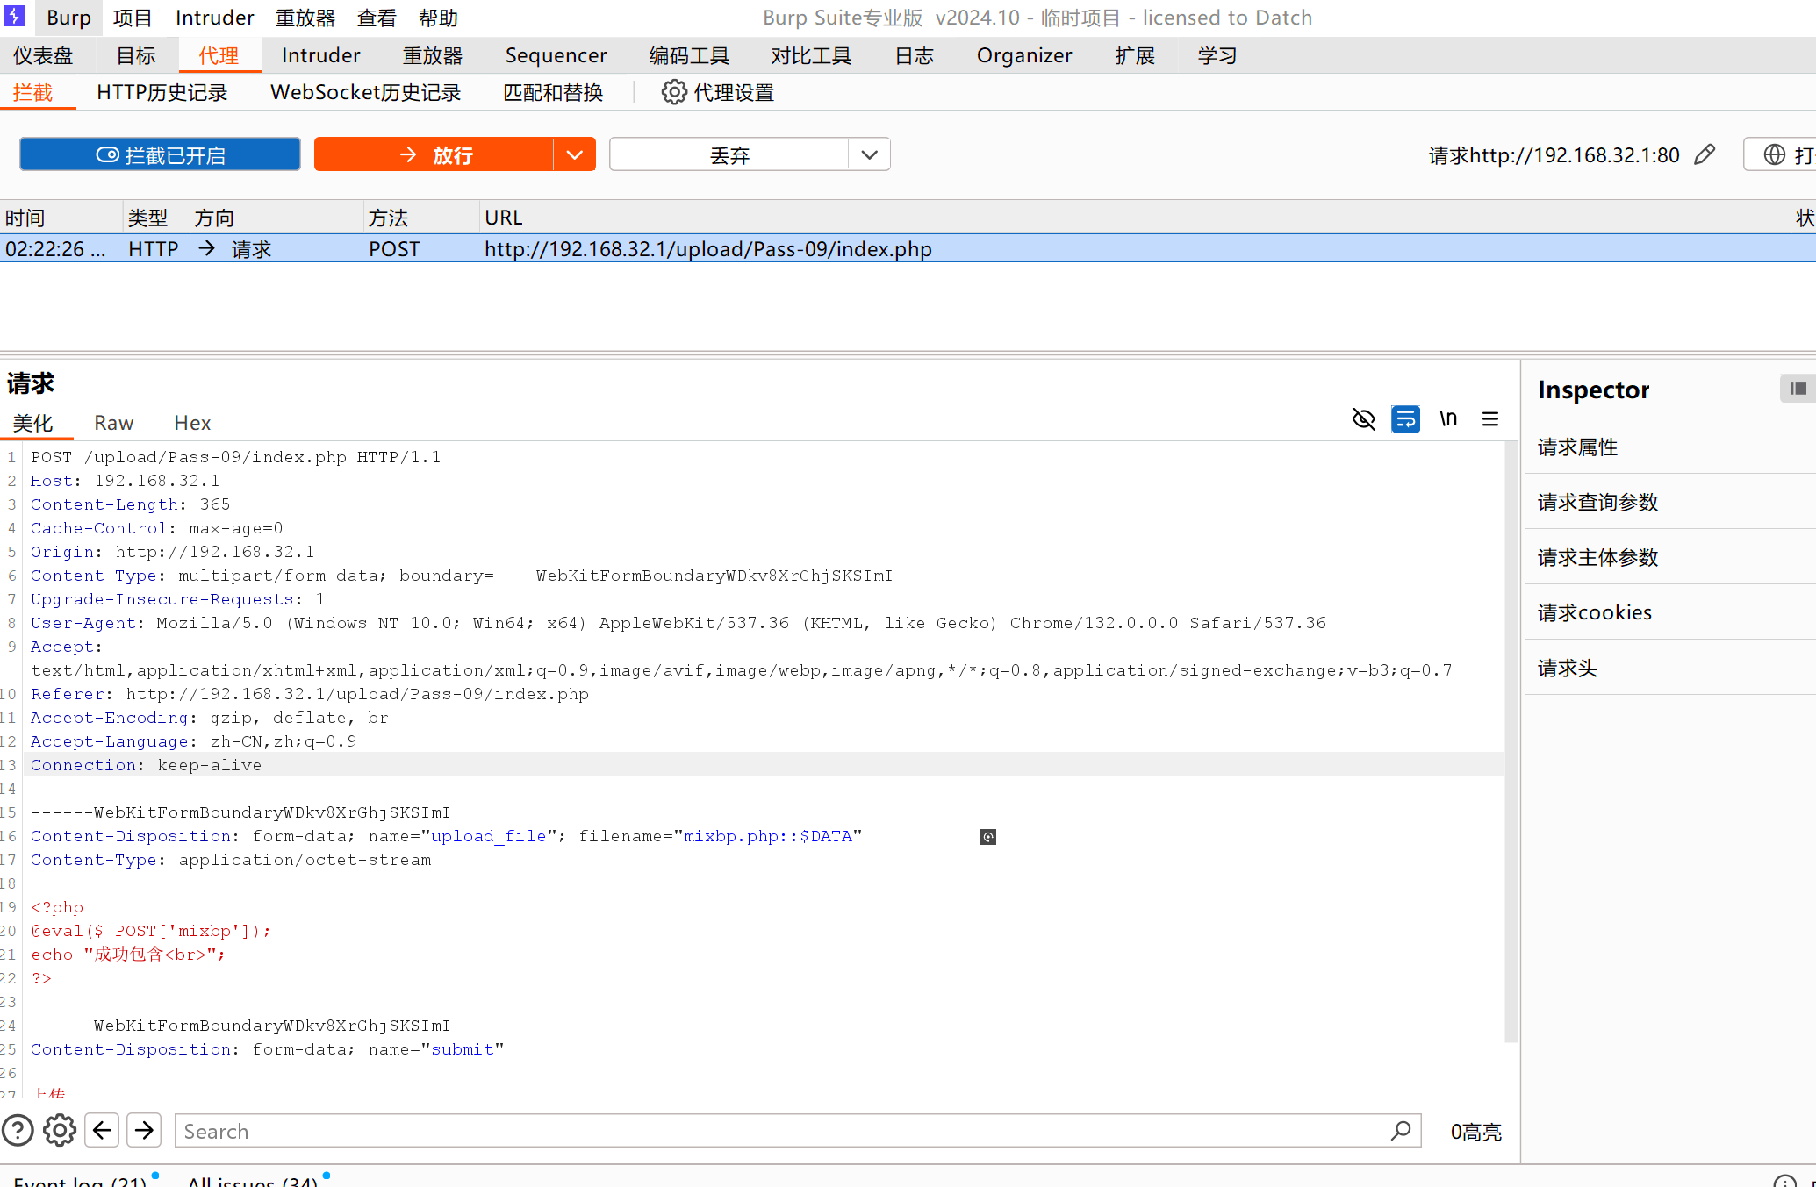Screen dimensions: 1816x1187
Task: Click the 放行 forward request button
Action: [x=434, y=155]
